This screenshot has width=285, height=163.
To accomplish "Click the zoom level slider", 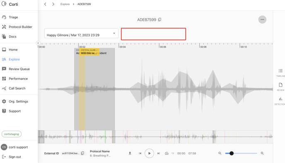I will click(x=241, y=153).
